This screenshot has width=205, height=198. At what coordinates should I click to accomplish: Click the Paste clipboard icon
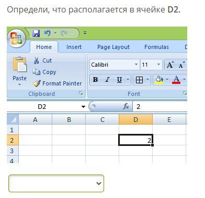click(x=19, y=65)
